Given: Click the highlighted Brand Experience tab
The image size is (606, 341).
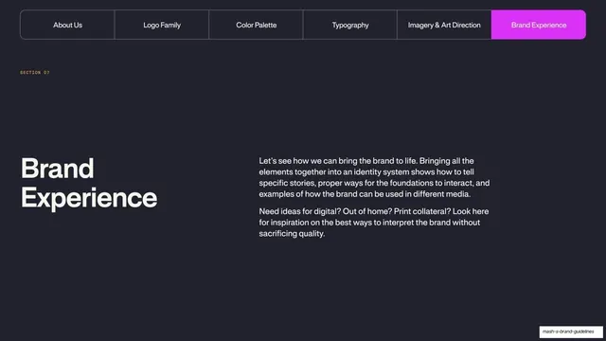Looking at the screenshot, I should 539,25.
